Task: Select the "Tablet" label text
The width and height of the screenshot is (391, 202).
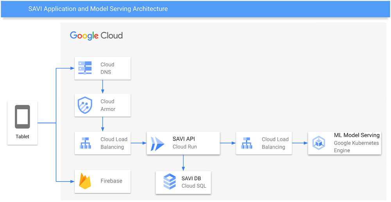Action: point(22,136)
